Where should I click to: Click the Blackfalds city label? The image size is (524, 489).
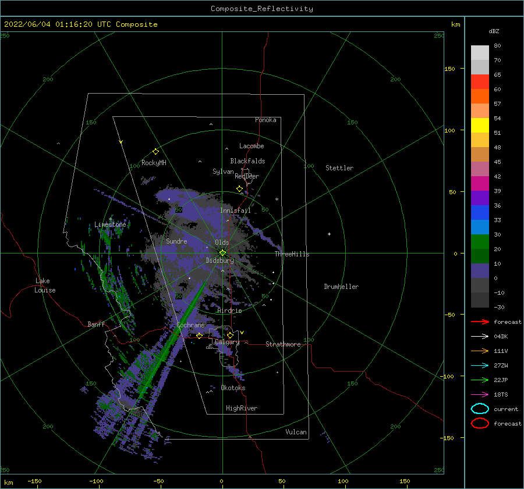(247, 161)
